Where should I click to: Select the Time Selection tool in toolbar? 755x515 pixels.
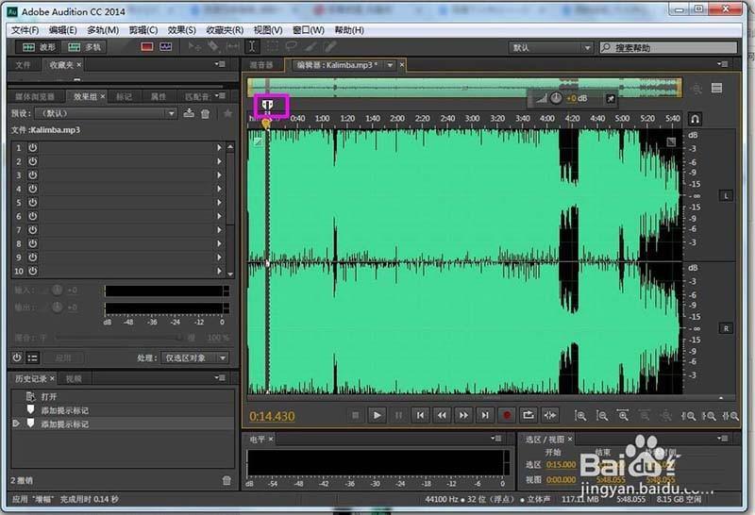point(252,46)
